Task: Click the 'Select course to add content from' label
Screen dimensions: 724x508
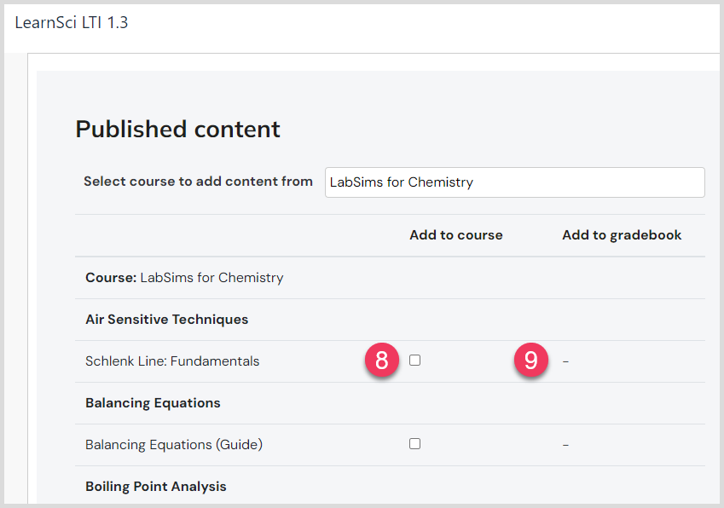Action: click(198, 182)
